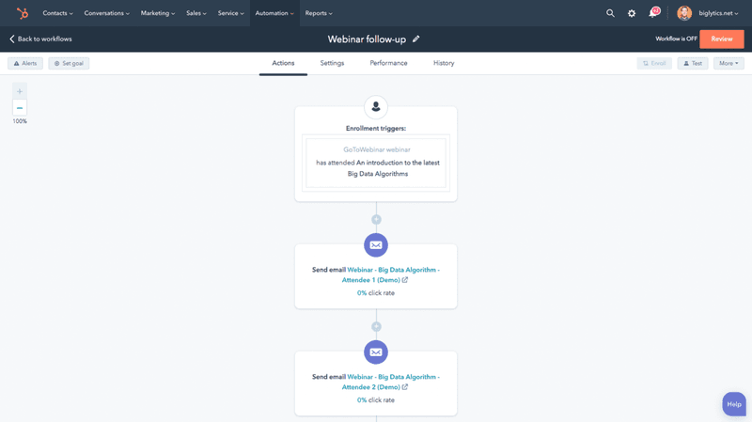Edit workflow name with pencil icon
Screen dimensions: 752x422
[x=416, y=39]
